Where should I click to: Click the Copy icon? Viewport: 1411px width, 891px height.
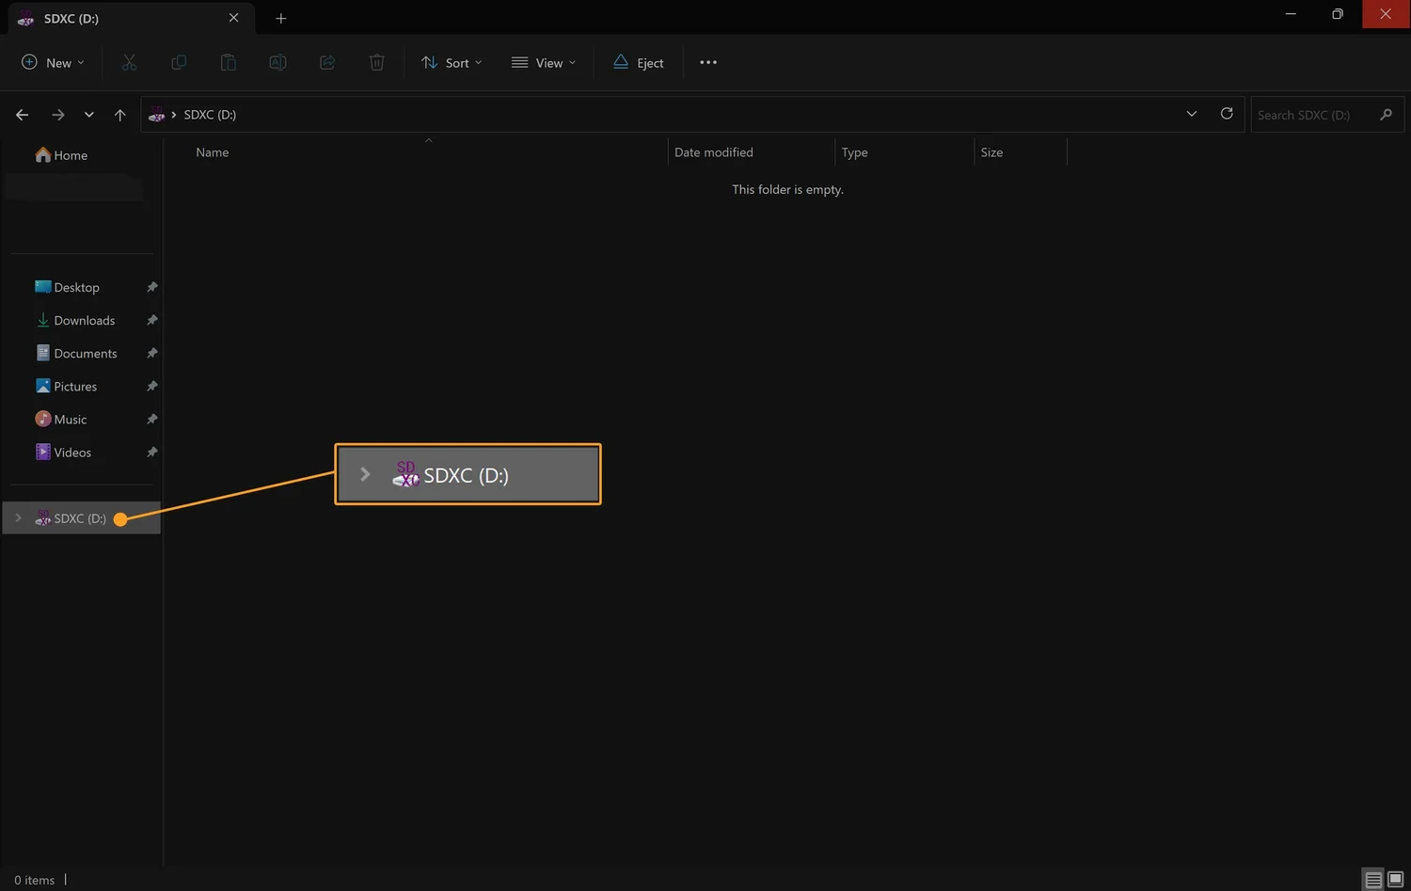pyautogui.click(x=179, y=62)
